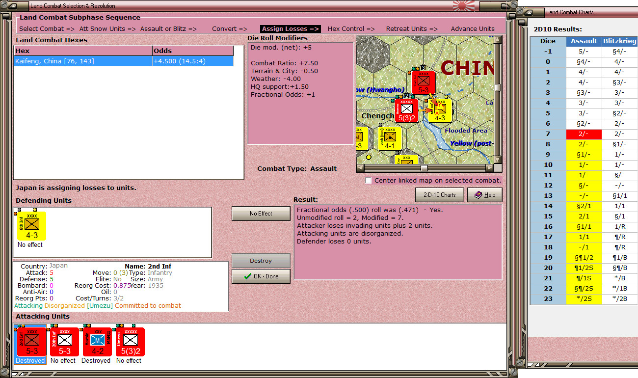This screenshot has width=638, height=378.
Task: Select the 2nd Inf attacking unit counter
Action: 31,342
